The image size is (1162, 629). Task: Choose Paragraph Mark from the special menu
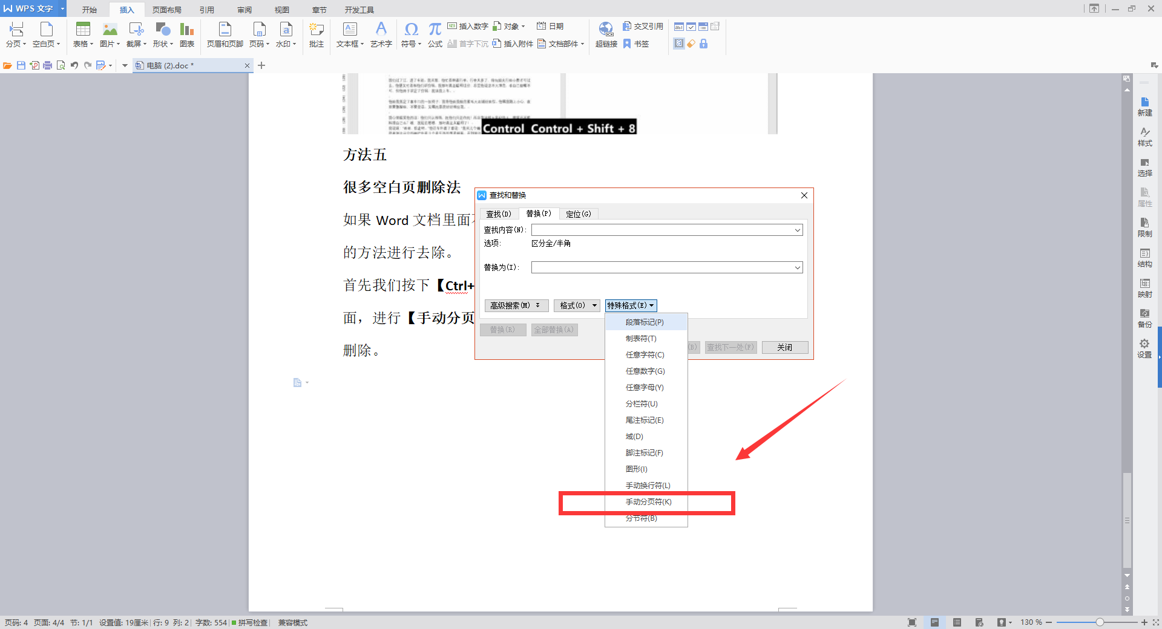(x=645, y=322)
